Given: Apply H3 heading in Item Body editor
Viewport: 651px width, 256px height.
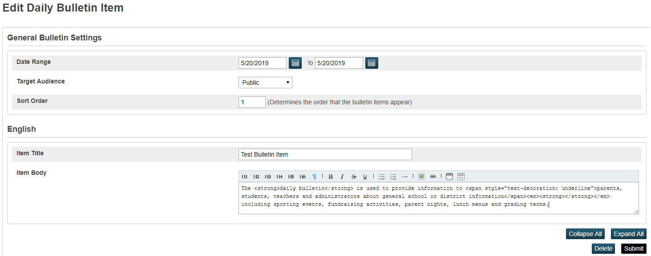Looking at the screenshot, I should point(268,177).
